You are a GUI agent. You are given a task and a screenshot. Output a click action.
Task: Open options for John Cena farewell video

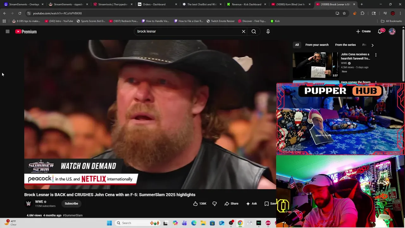(376, 55)
